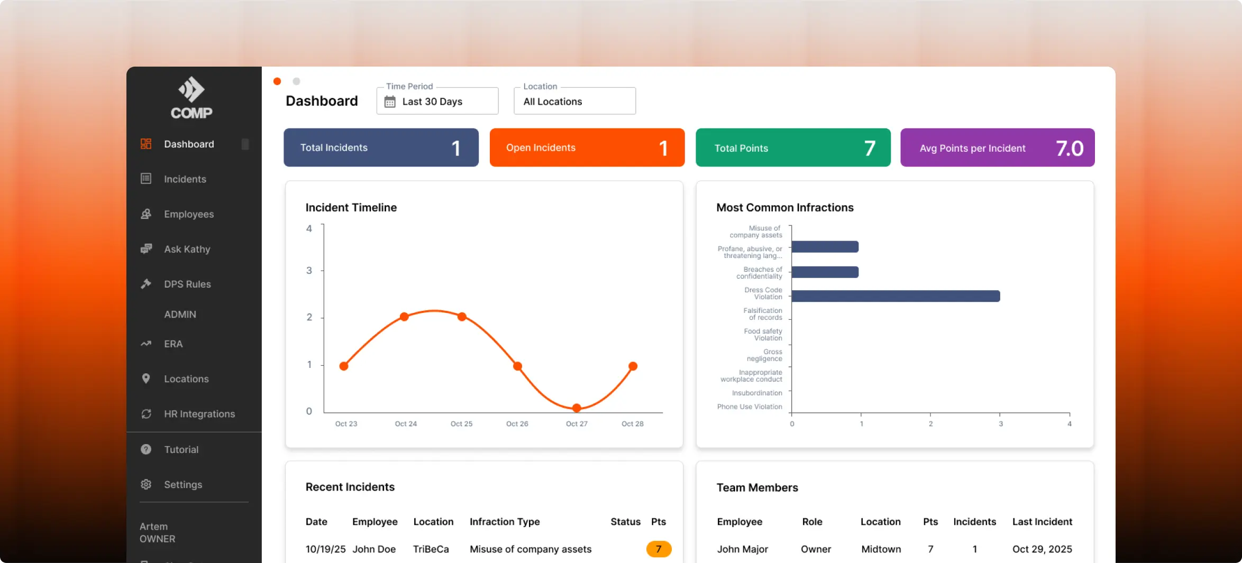Image resolution: width=1242 pixels, height=563 pixels.
Task: Click the orange 7 points badge for John Doe
Action: tap(659, 549)
